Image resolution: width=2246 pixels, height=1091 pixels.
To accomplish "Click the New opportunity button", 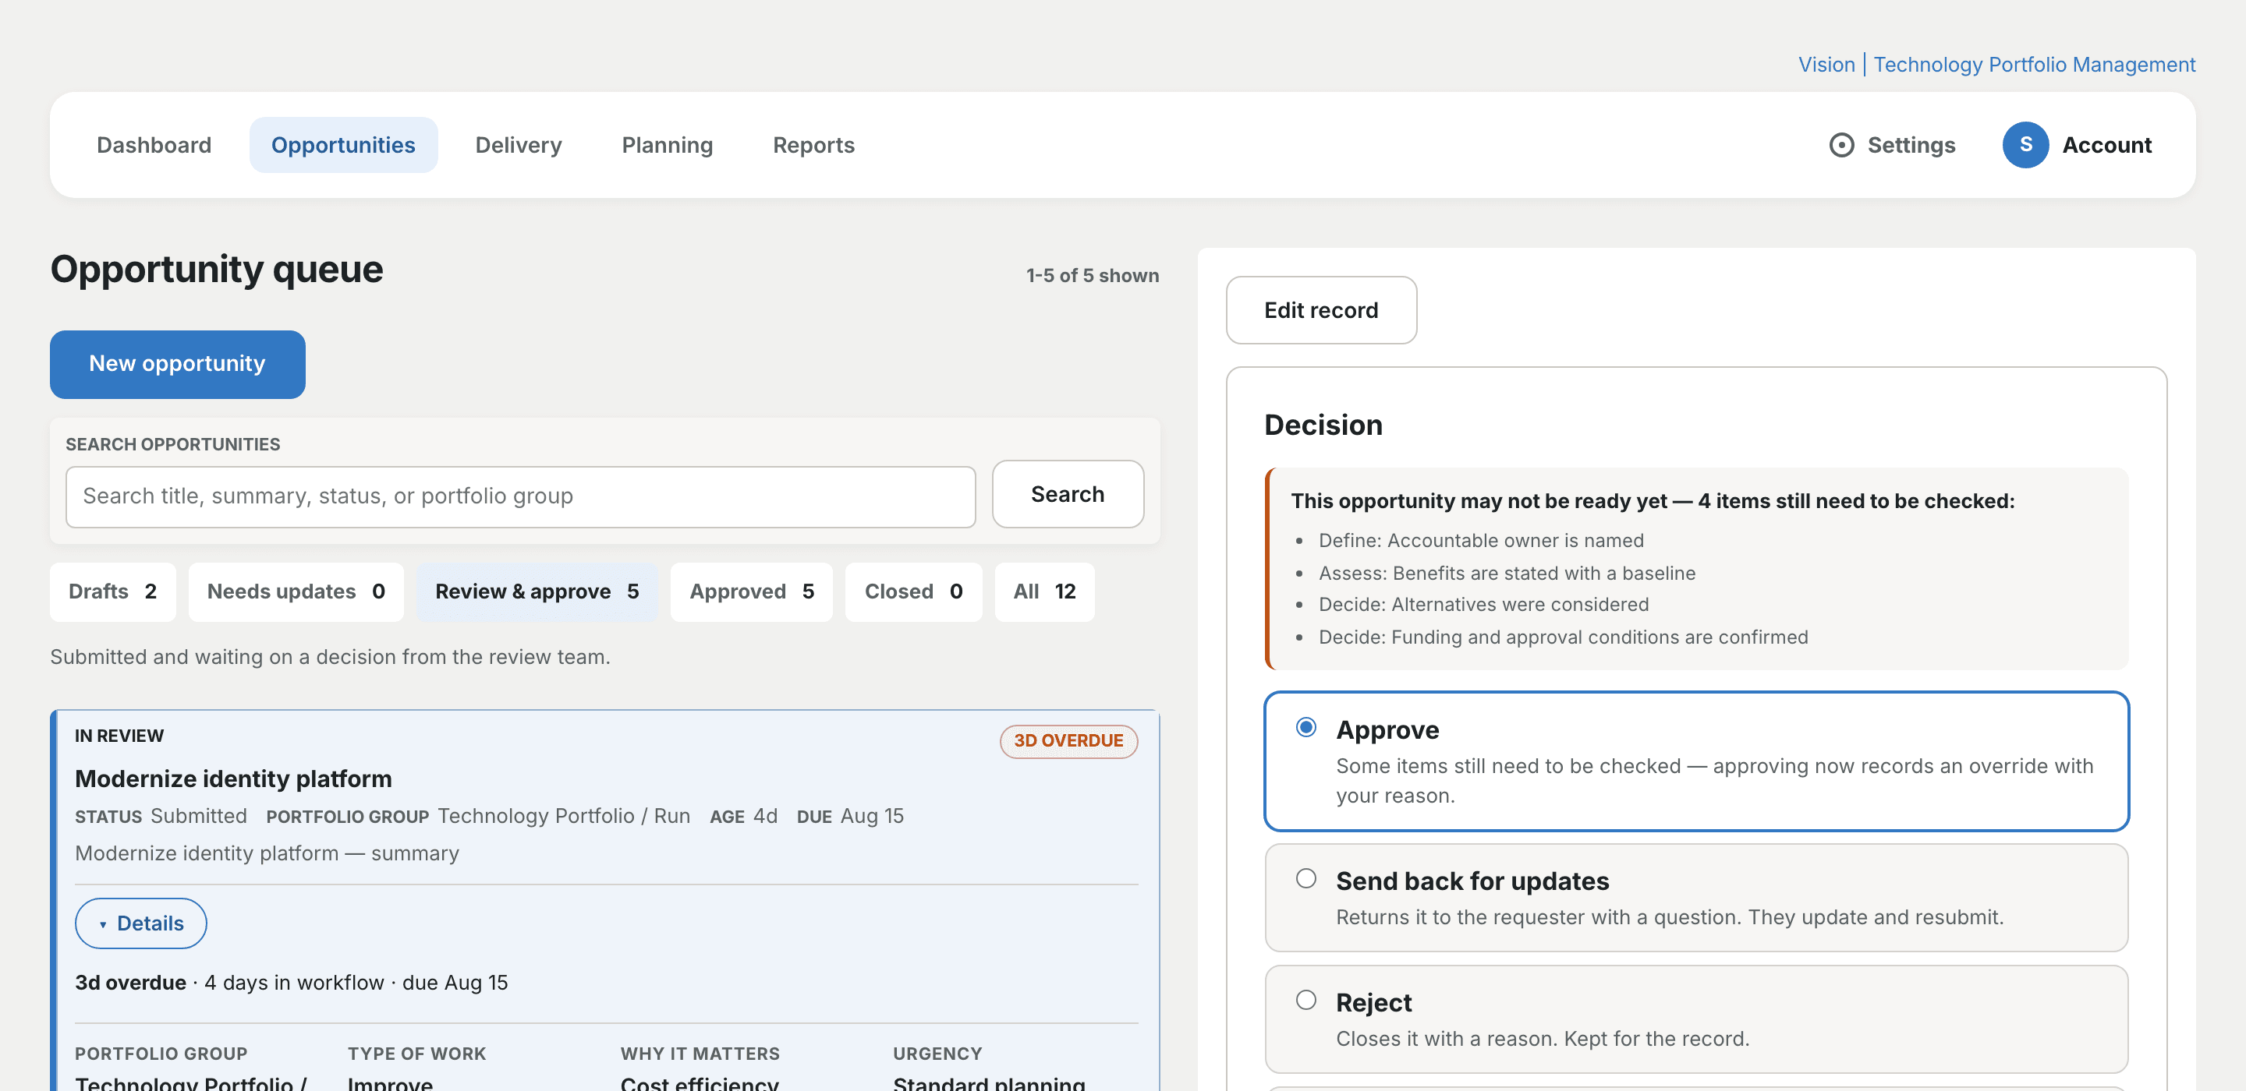I will pos(177,364).
